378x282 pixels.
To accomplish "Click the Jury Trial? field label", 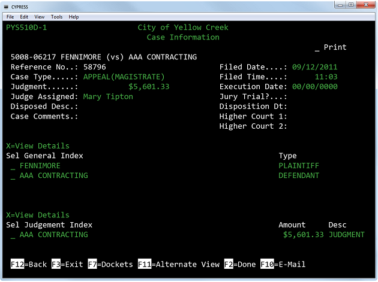I will (x=253, y=97).
